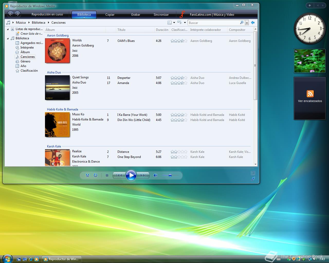
Task: Click Biblioteca in the breadcrumb path
Action: click(39, 23)
